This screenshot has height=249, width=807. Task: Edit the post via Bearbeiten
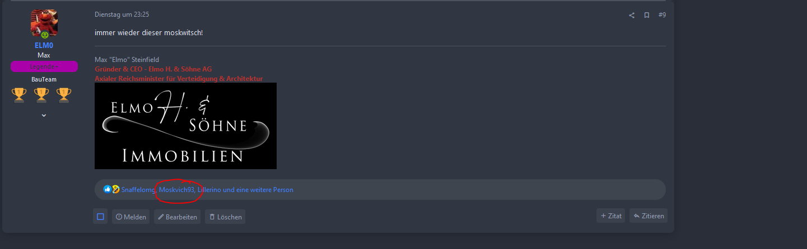tap(177, 217)
